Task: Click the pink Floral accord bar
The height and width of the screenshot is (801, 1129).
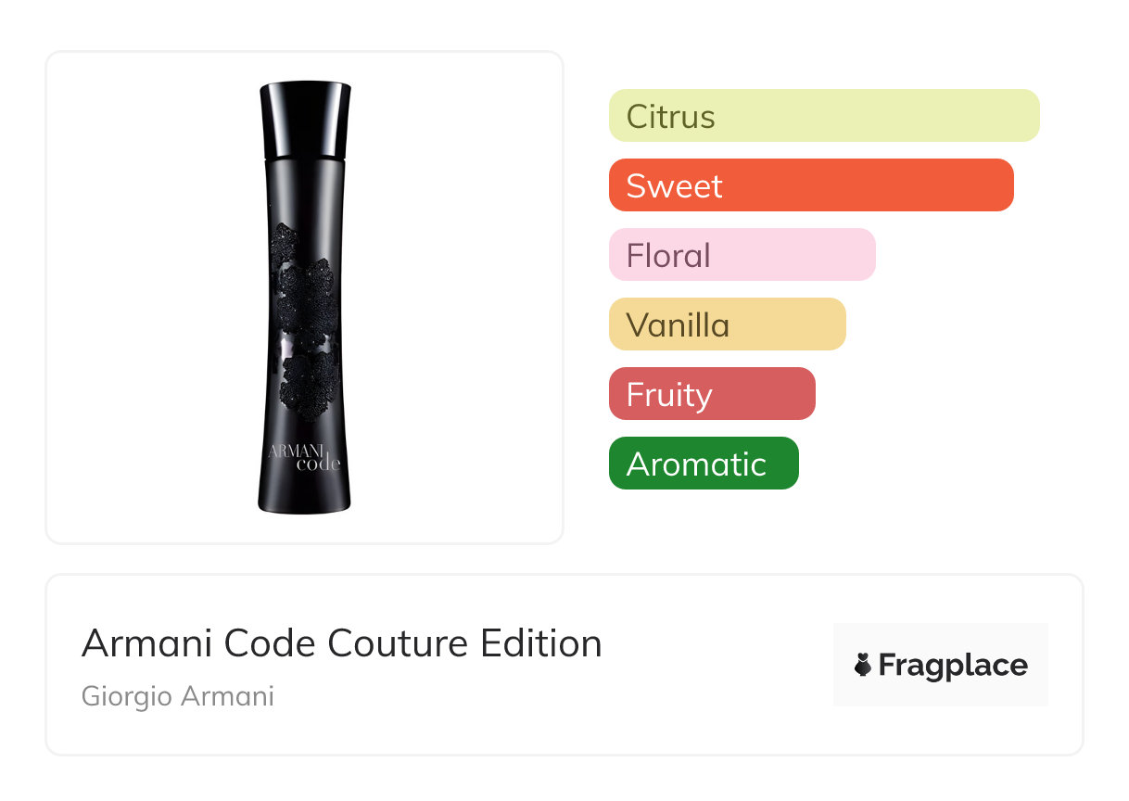Action: pyautogui.click(x=742, y=255)
